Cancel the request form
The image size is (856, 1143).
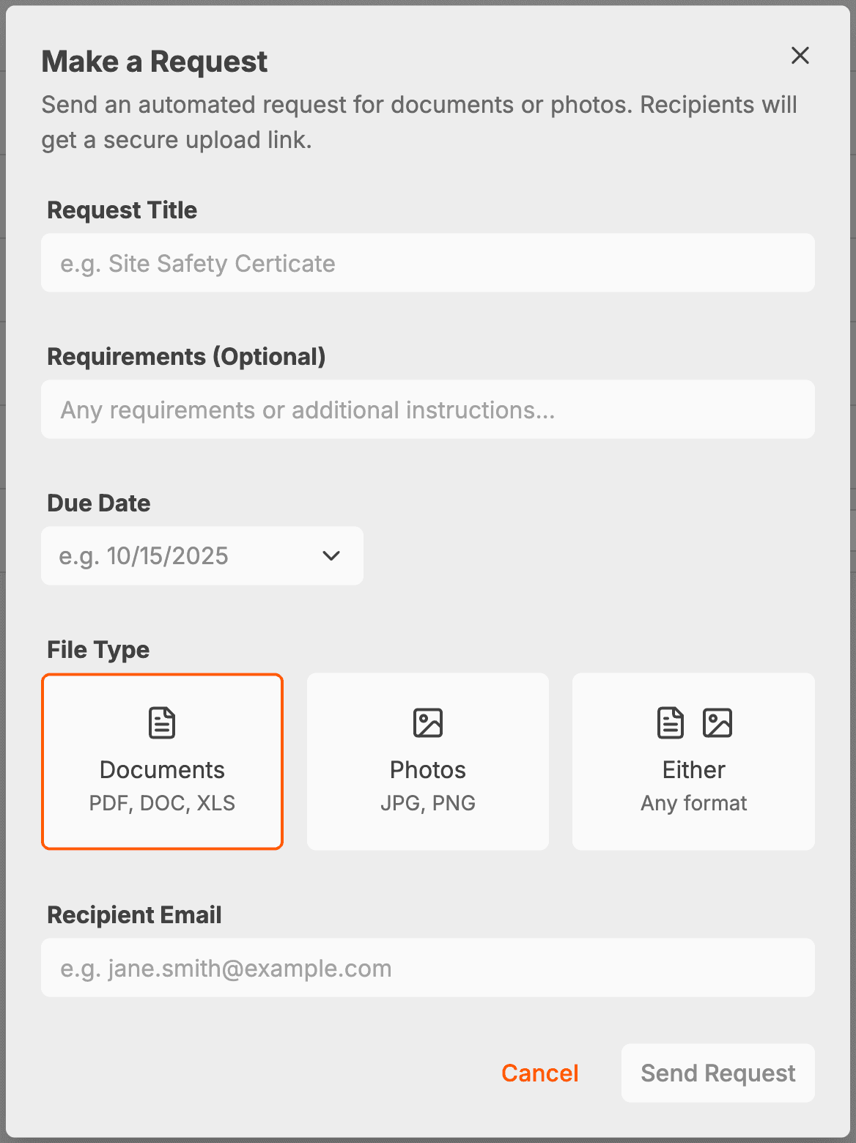point(539,1073)
